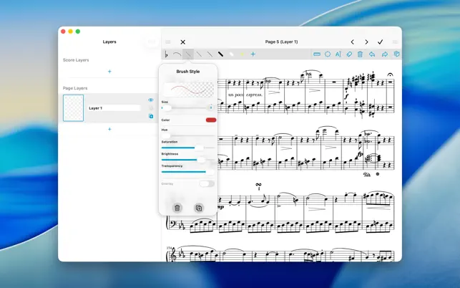Redo the annotation stroke

click(385, 54)
